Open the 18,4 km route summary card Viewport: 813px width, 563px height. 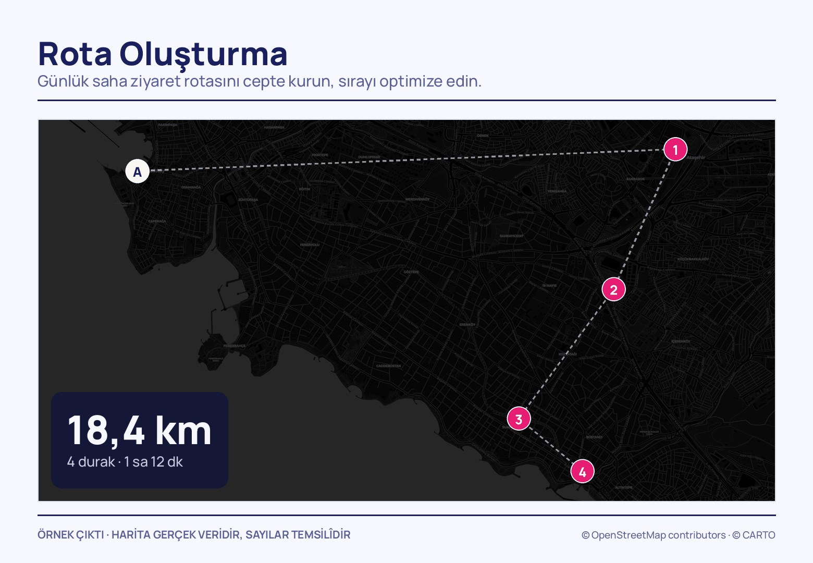pos(140,440)
